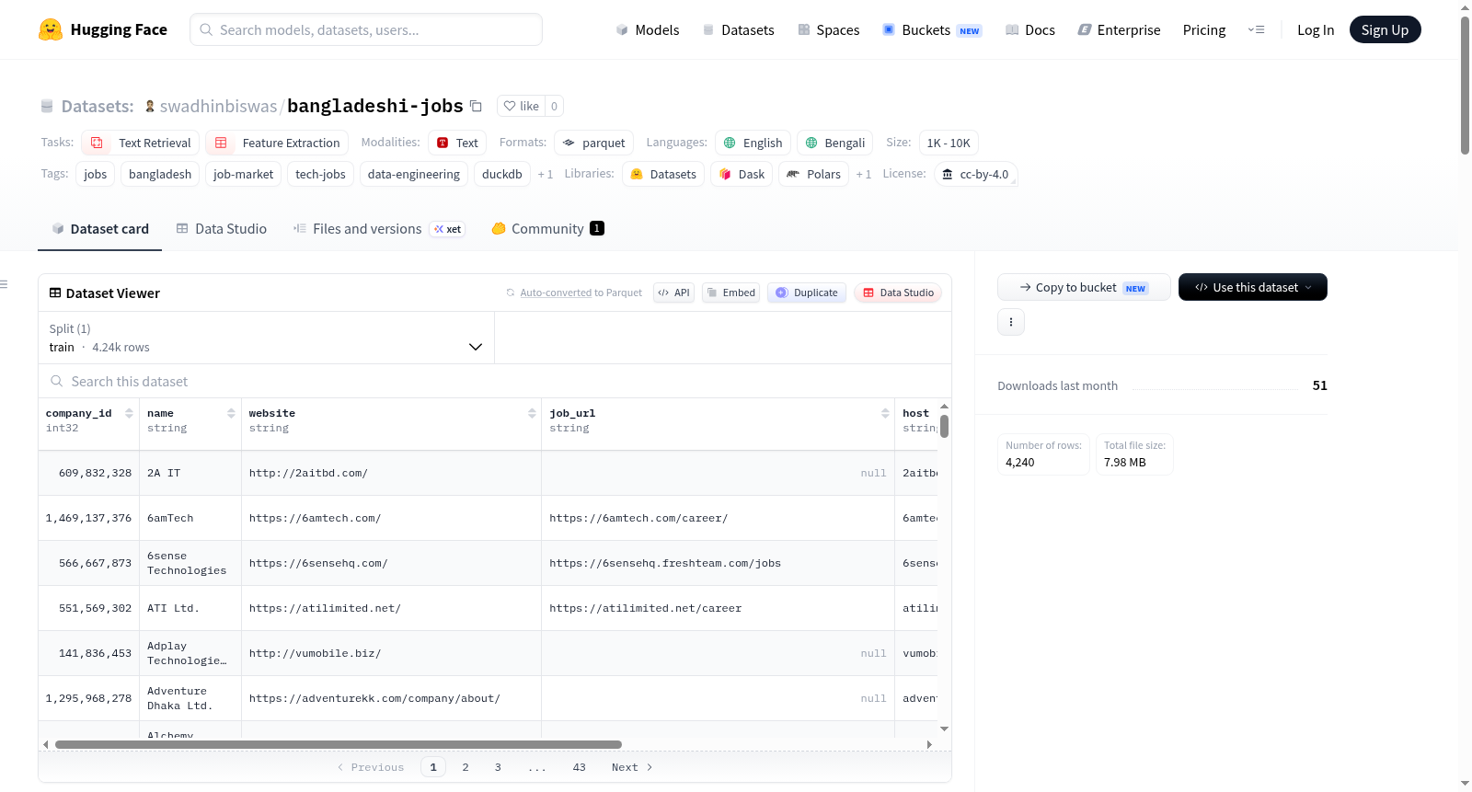Click the xet badge next to Files
The width and height of the screenshot is (1472, 792).
point(448,229)
